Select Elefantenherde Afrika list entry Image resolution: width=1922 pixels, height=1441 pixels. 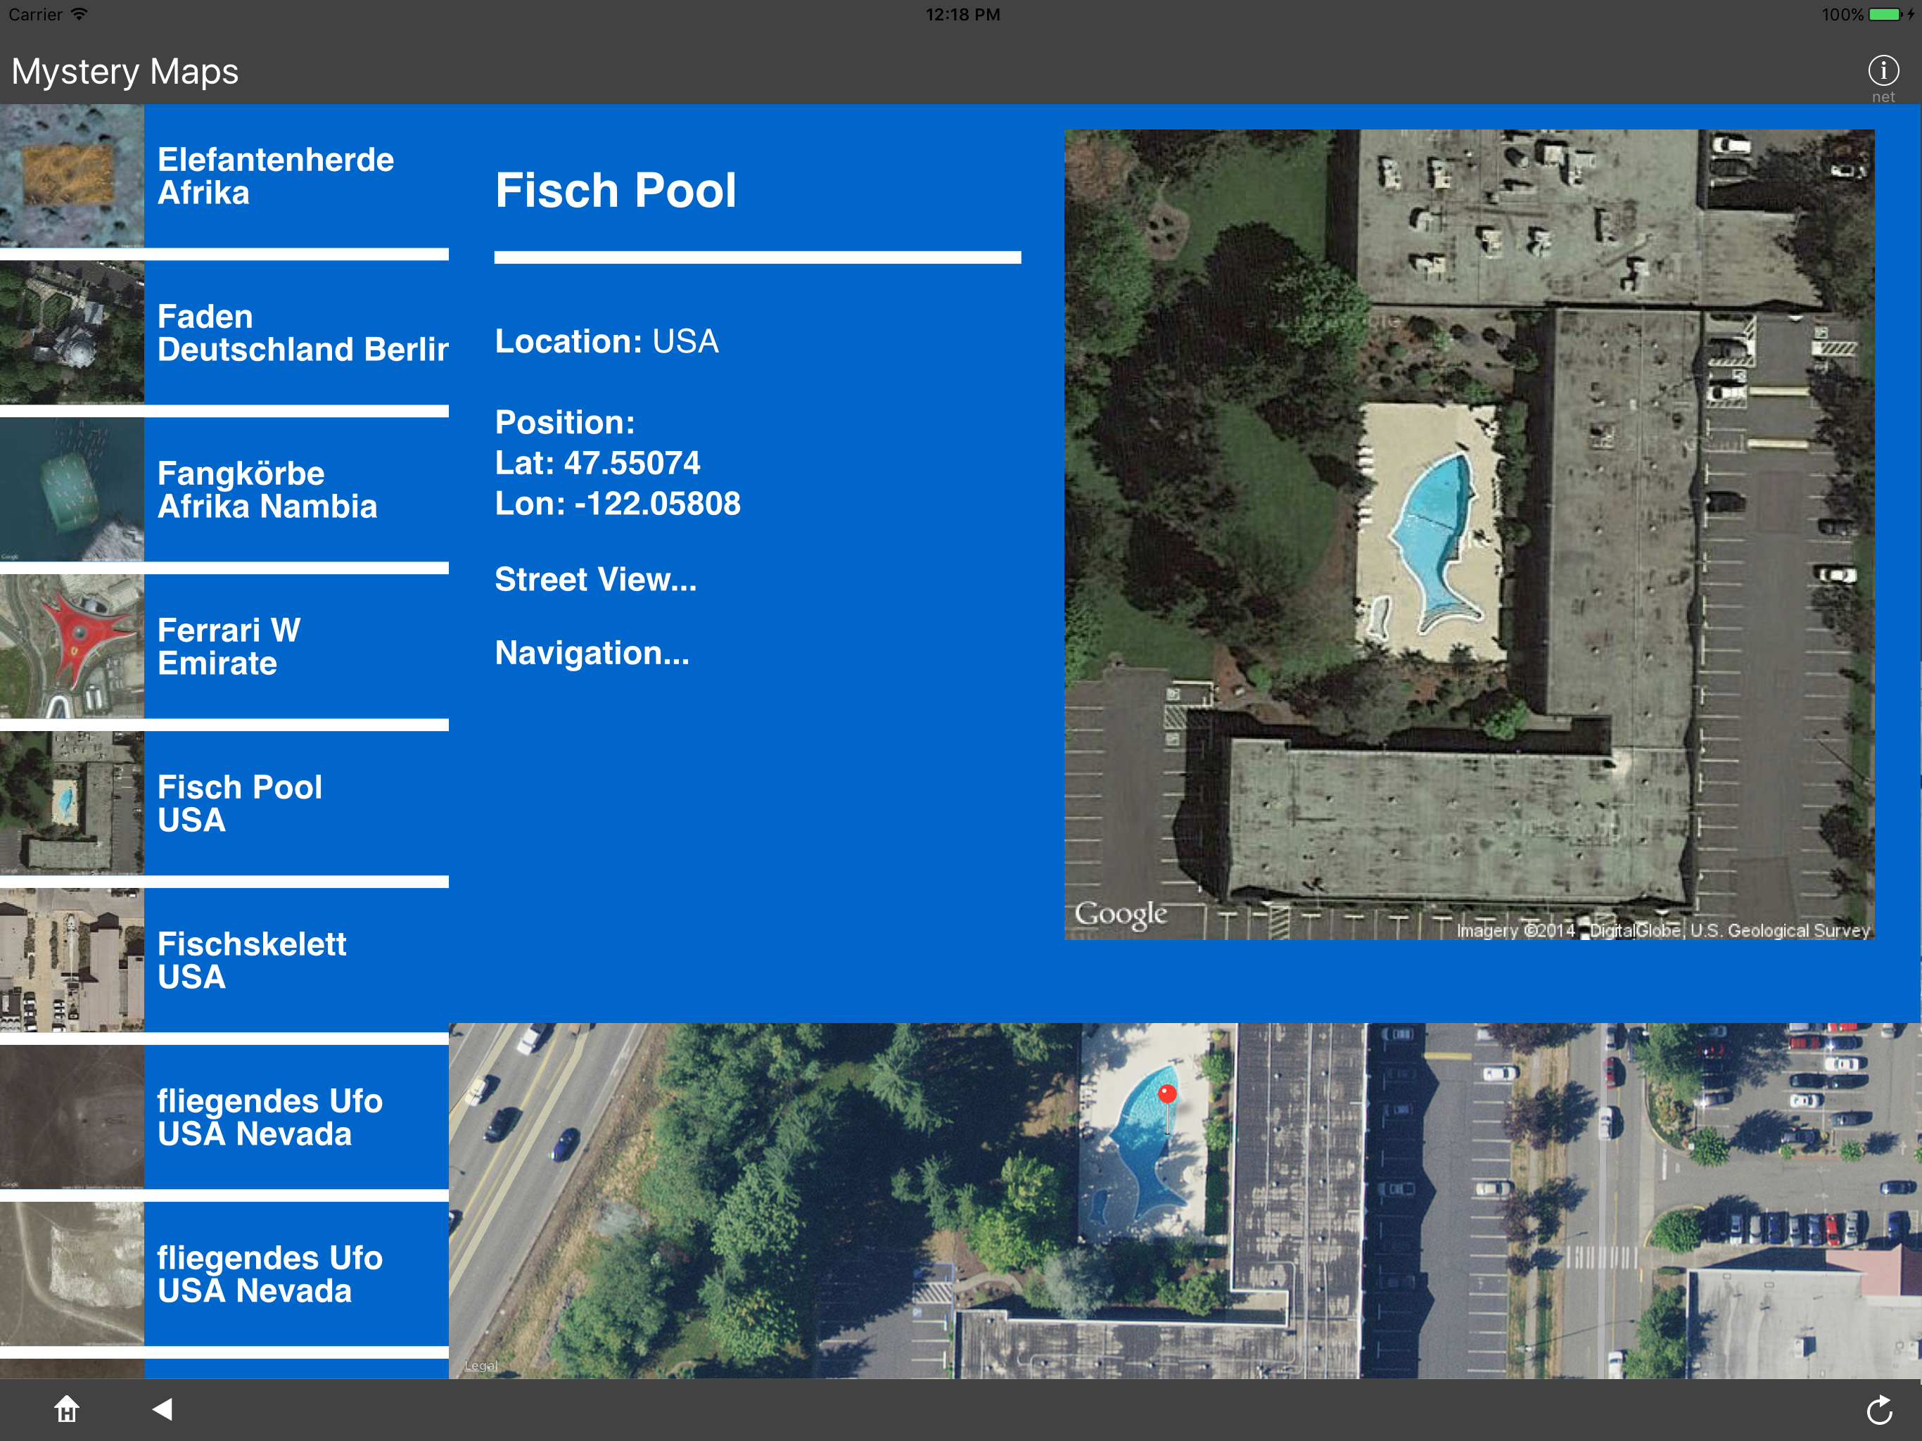276,177
